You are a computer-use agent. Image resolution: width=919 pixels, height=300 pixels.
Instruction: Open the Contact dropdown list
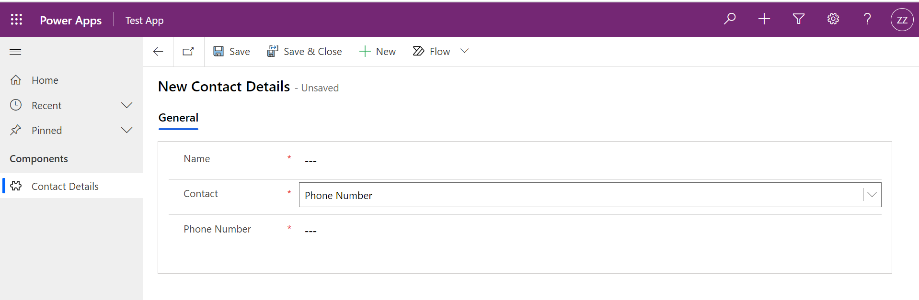pyautogui.click(x=872, y=195)
